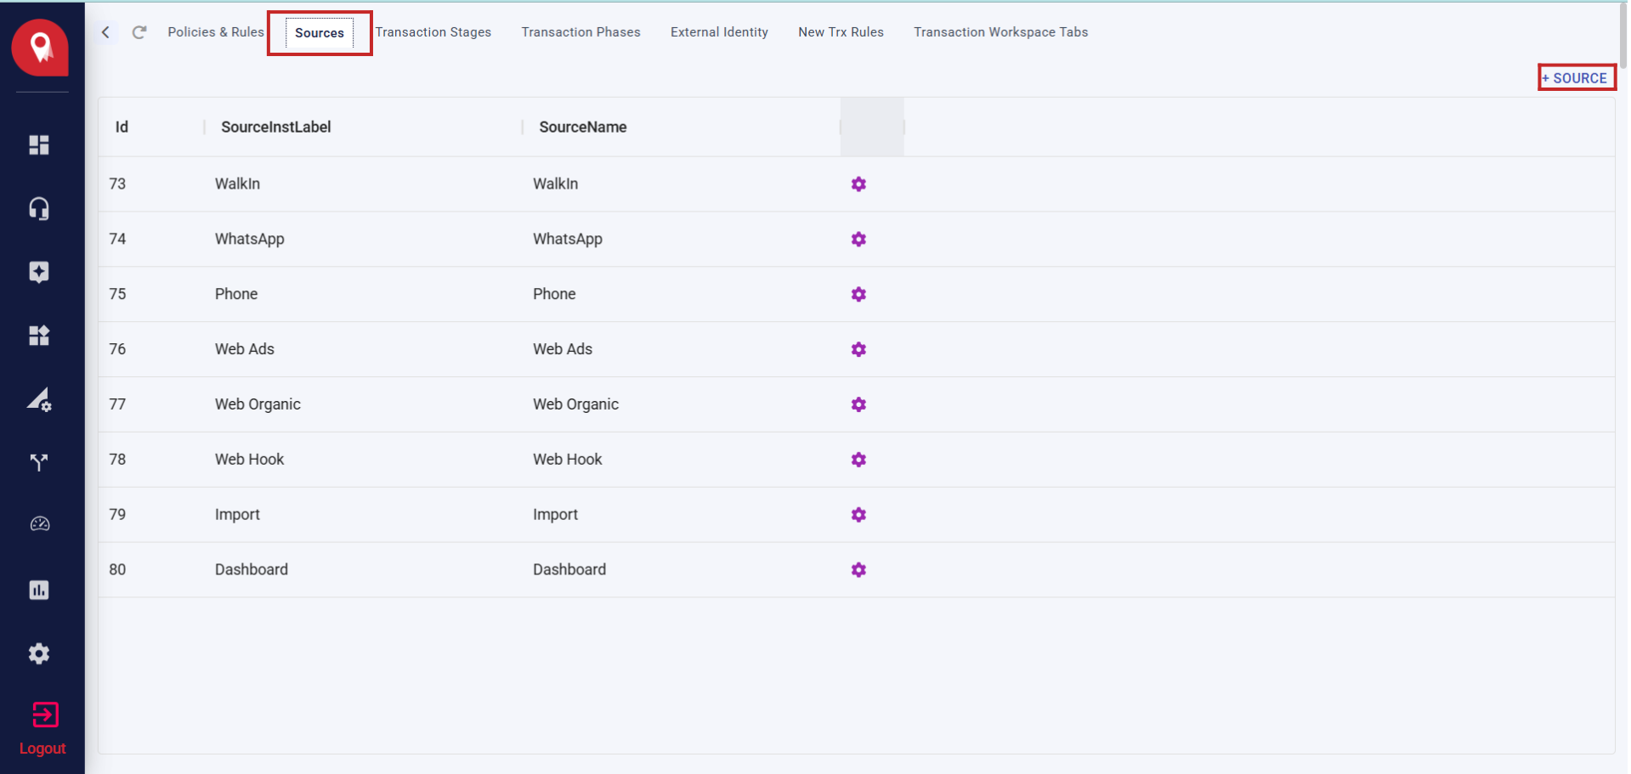
Task: Open the gear for the Import row
Action: [858, 515]
